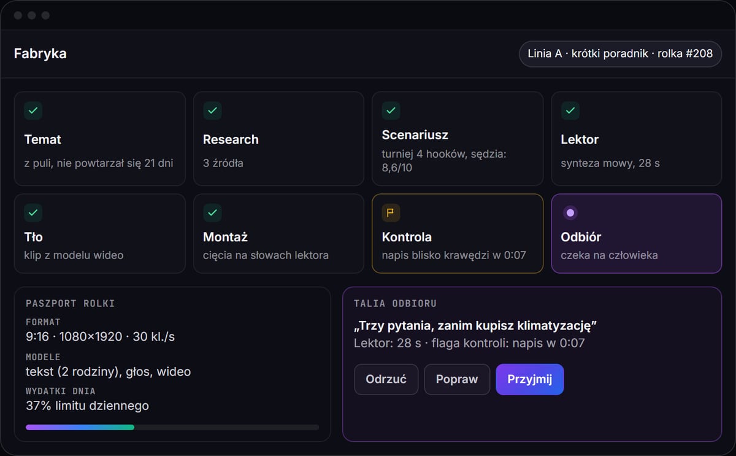Click the Popraw button

click(x=457, y=379)
